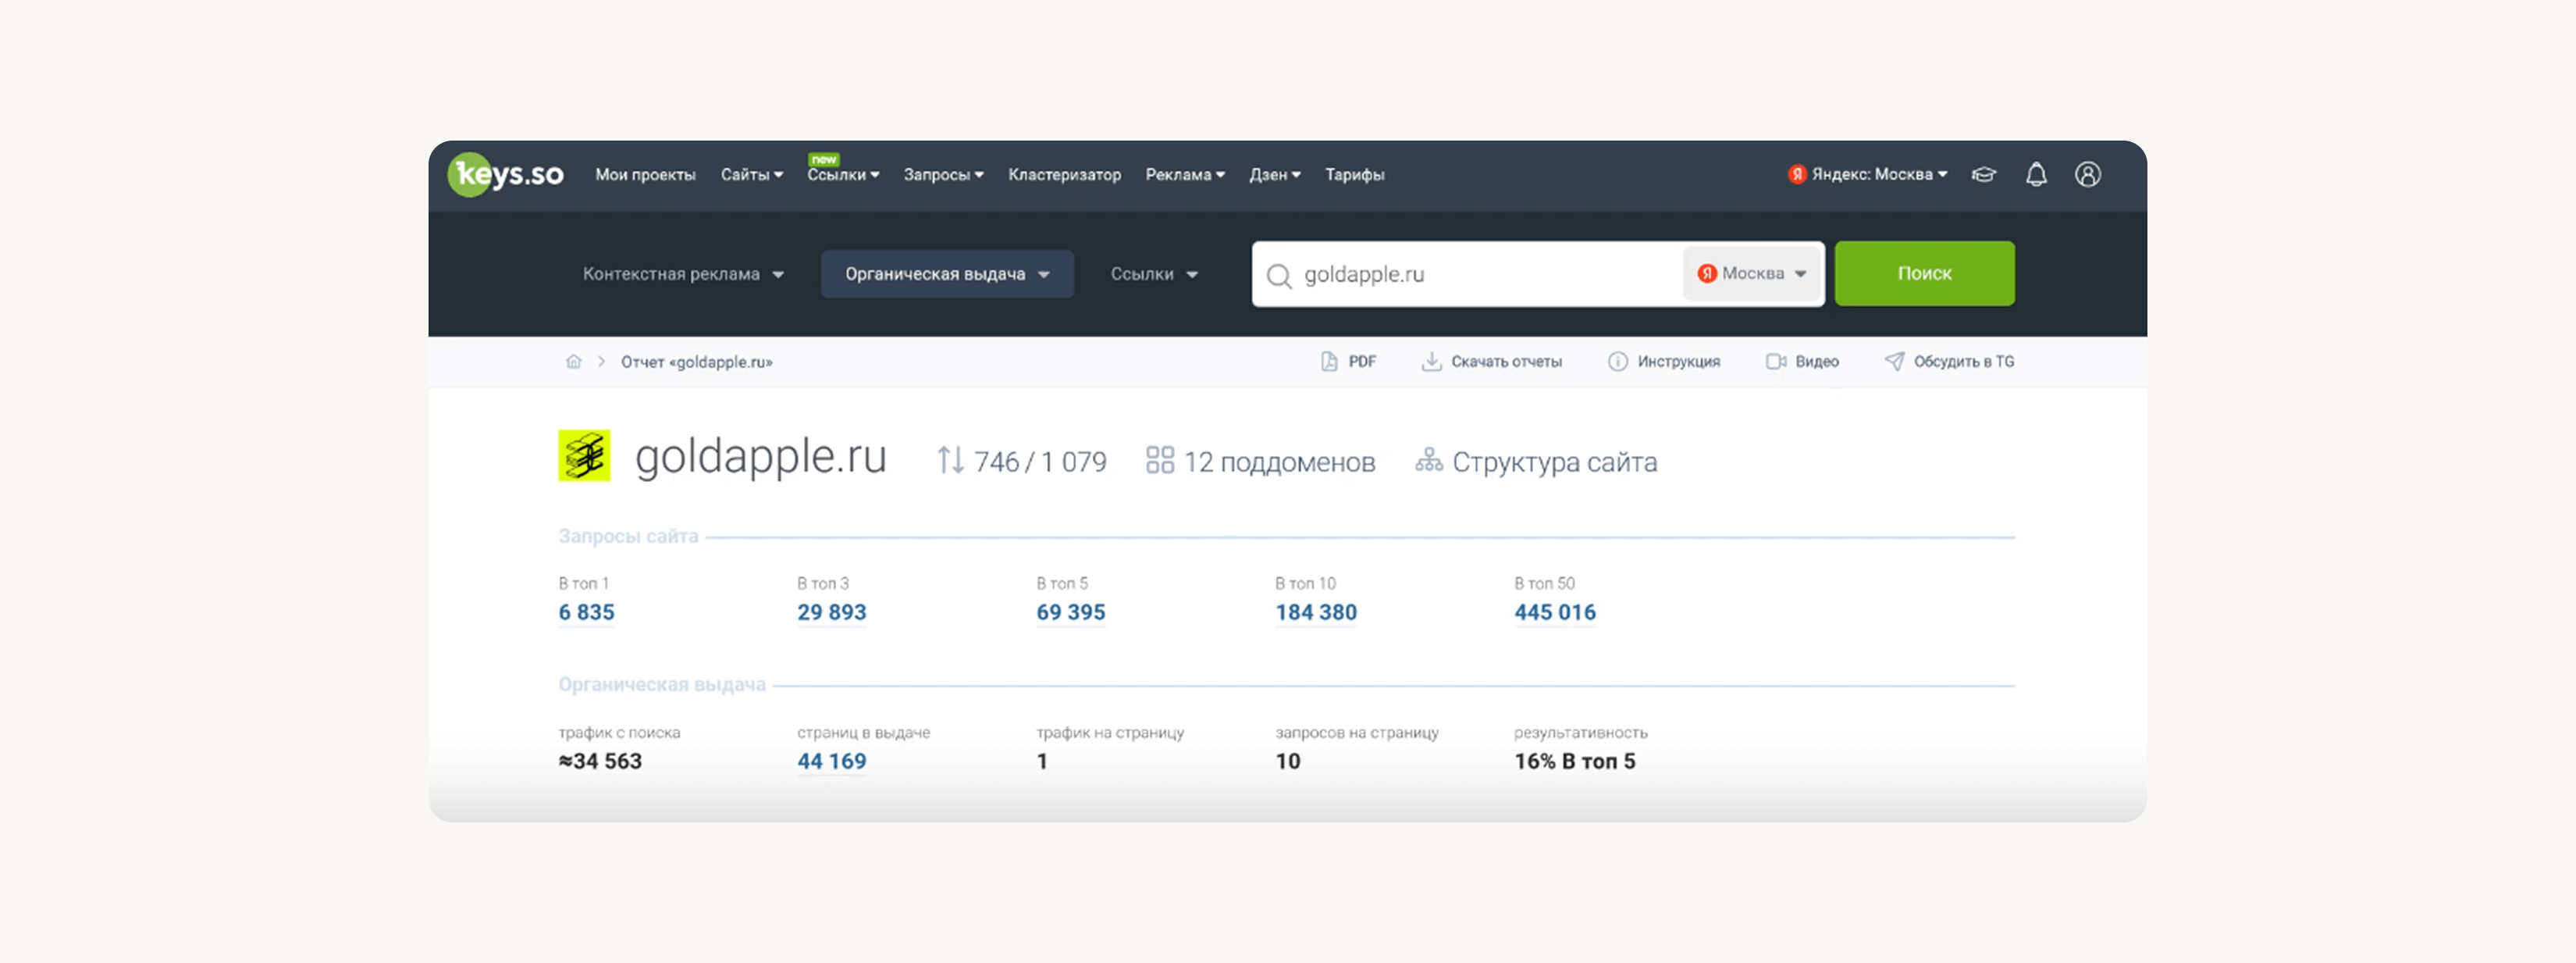Click the Yandex icon in region selector
The height and width of the screenshot is (963, 2576).
click(x=1707, y=273)
